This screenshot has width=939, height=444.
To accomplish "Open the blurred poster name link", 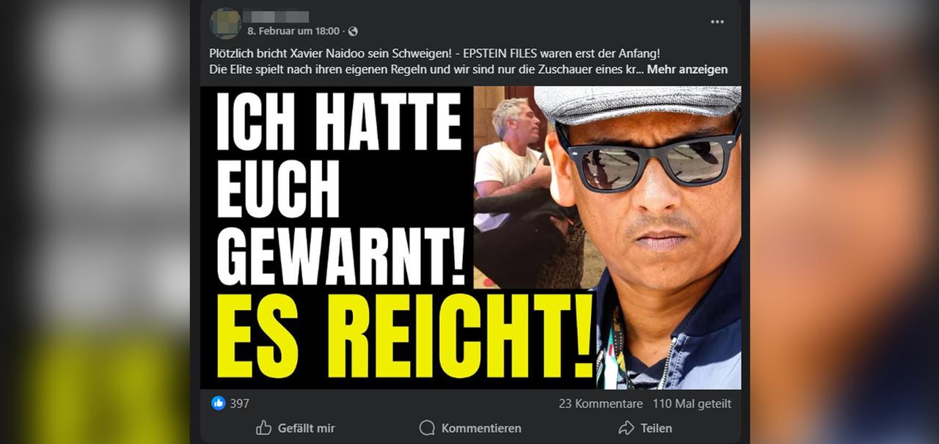I will (x=277, y=16).
